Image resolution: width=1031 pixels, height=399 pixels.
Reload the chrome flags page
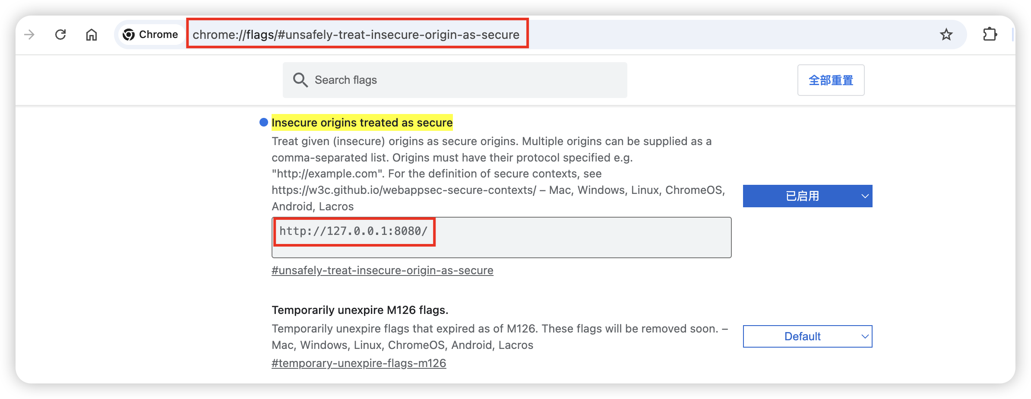point(60,35)
